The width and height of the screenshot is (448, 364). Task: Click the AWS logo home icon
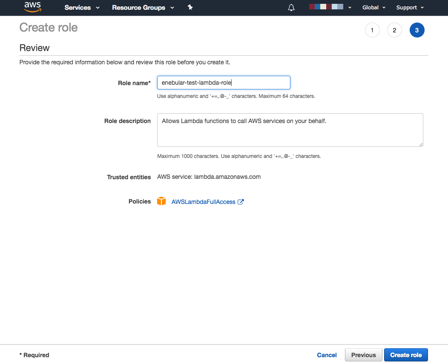pyautogui.click(x=32, y=7)
